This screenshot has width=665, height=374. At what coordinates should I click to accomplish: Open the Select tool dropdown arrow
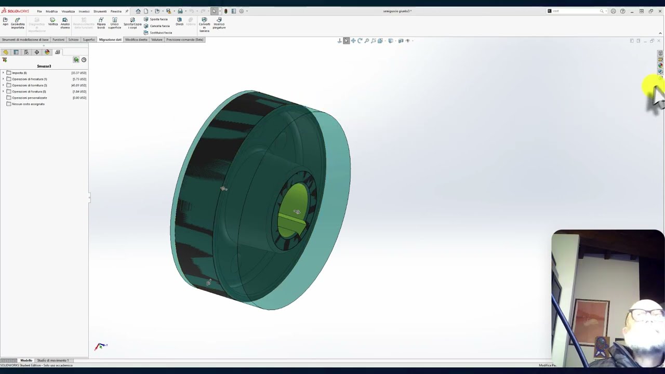click(x=220, y=11)
